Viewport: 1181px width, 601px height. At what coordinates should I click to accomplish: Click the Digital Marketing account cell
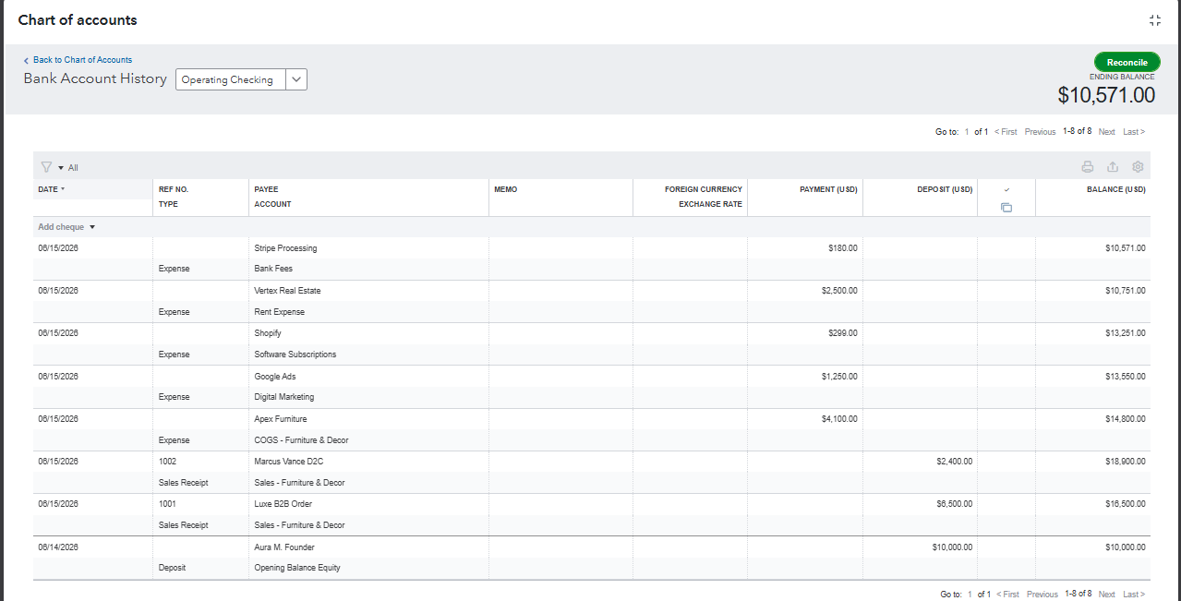tap(284, 397)
